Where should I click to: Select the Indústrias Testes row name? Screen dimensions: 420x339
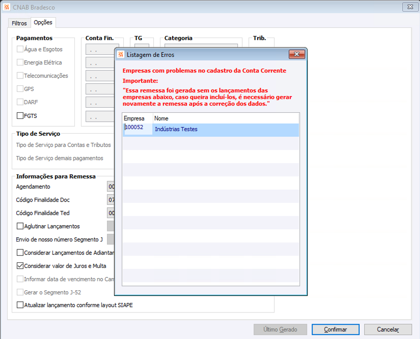click(176, 129)
